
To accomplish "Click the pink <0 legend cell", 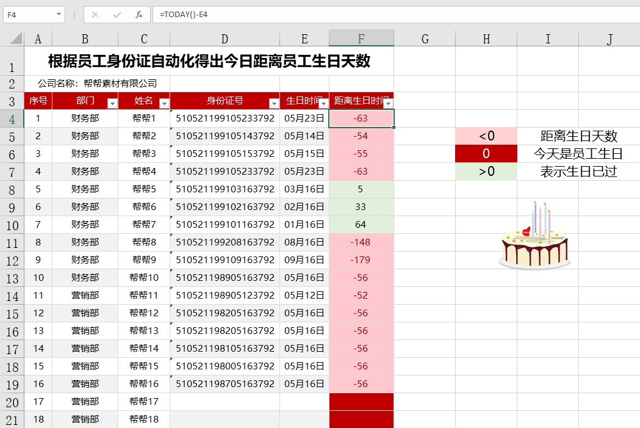I will tap(486, 136).
